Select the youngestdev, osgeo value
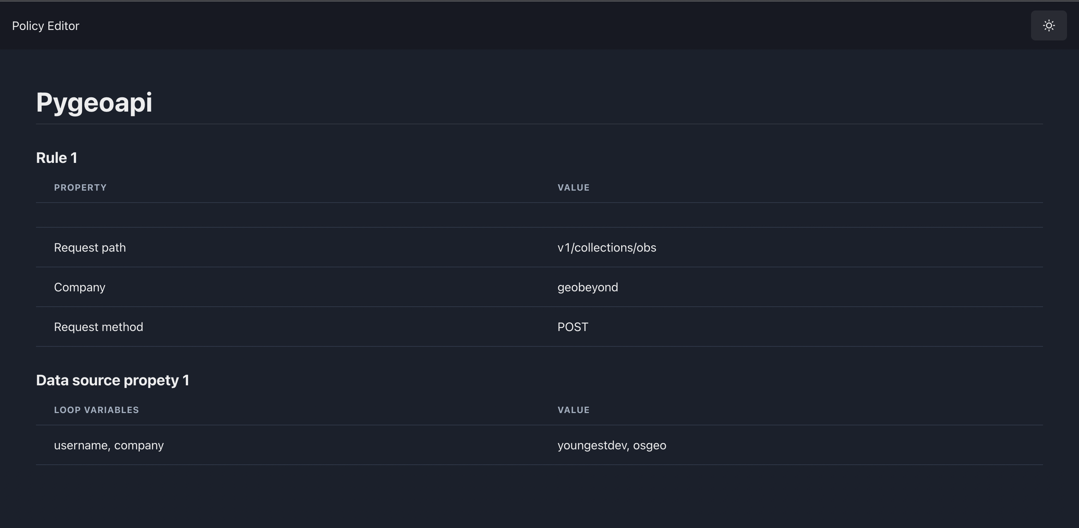1079x528 pixels. point(612,445)
